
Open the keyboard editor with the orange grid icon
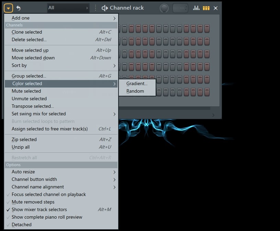coord(205,8)
